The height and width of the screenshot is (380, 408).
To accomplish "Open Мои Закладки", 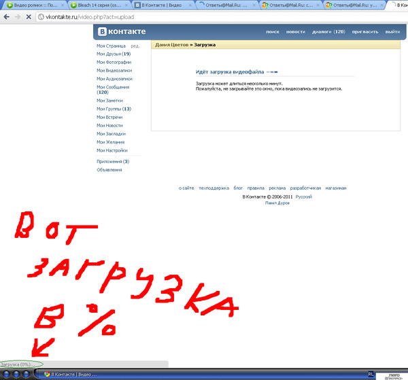I will [111, 134].
